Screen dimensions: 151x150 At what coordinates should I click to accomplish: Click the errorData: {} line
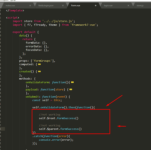pos(37,46)
